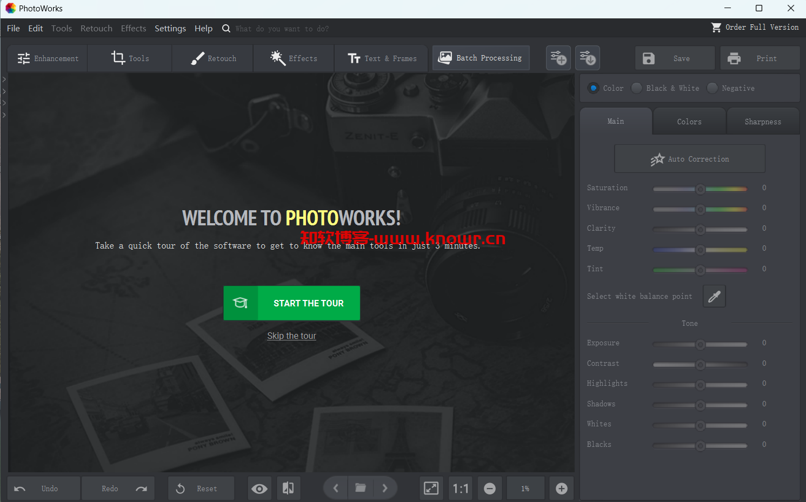Switch to the Sharpness tab
The image size is (806, 502).
(763, 122)
